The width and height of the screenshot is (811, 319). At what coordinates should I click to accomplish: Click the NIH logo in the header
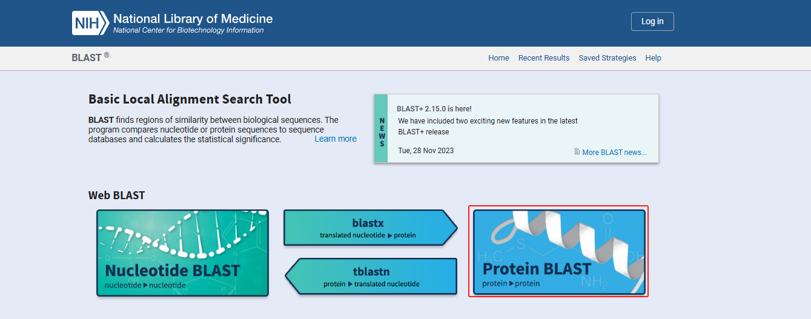tap(90, 23)
